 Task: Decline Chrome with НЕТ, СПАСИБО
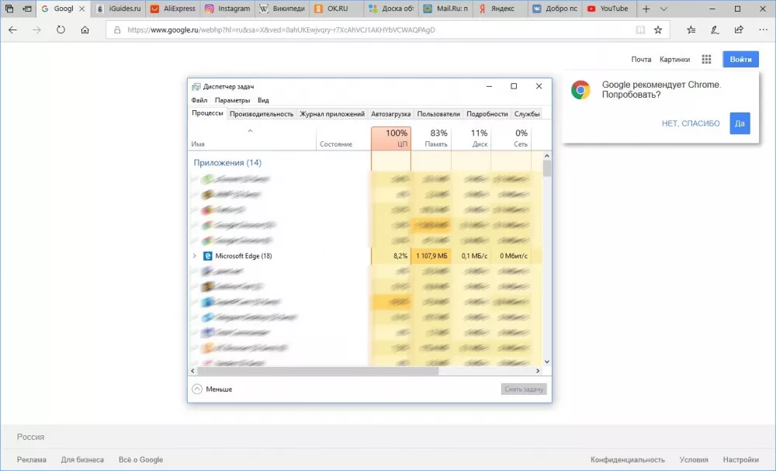coord(691,123)
